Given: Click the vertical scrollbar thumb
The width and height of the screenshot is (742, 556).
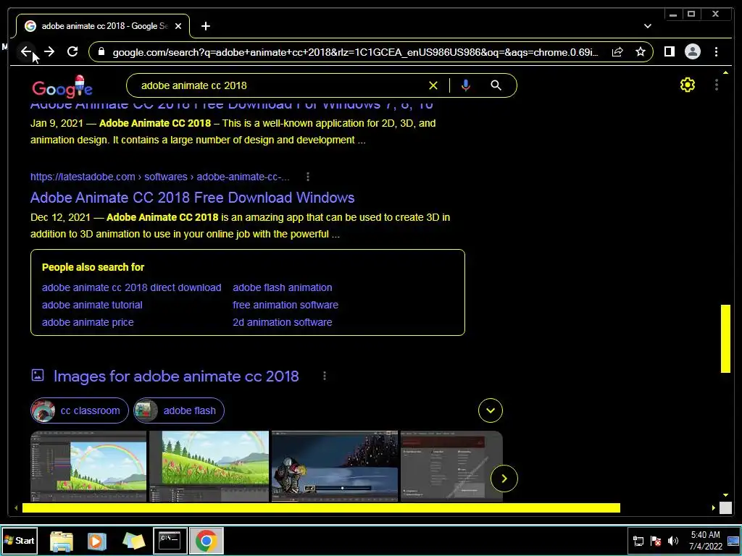Looking at the screenshot, I should 725,339.
